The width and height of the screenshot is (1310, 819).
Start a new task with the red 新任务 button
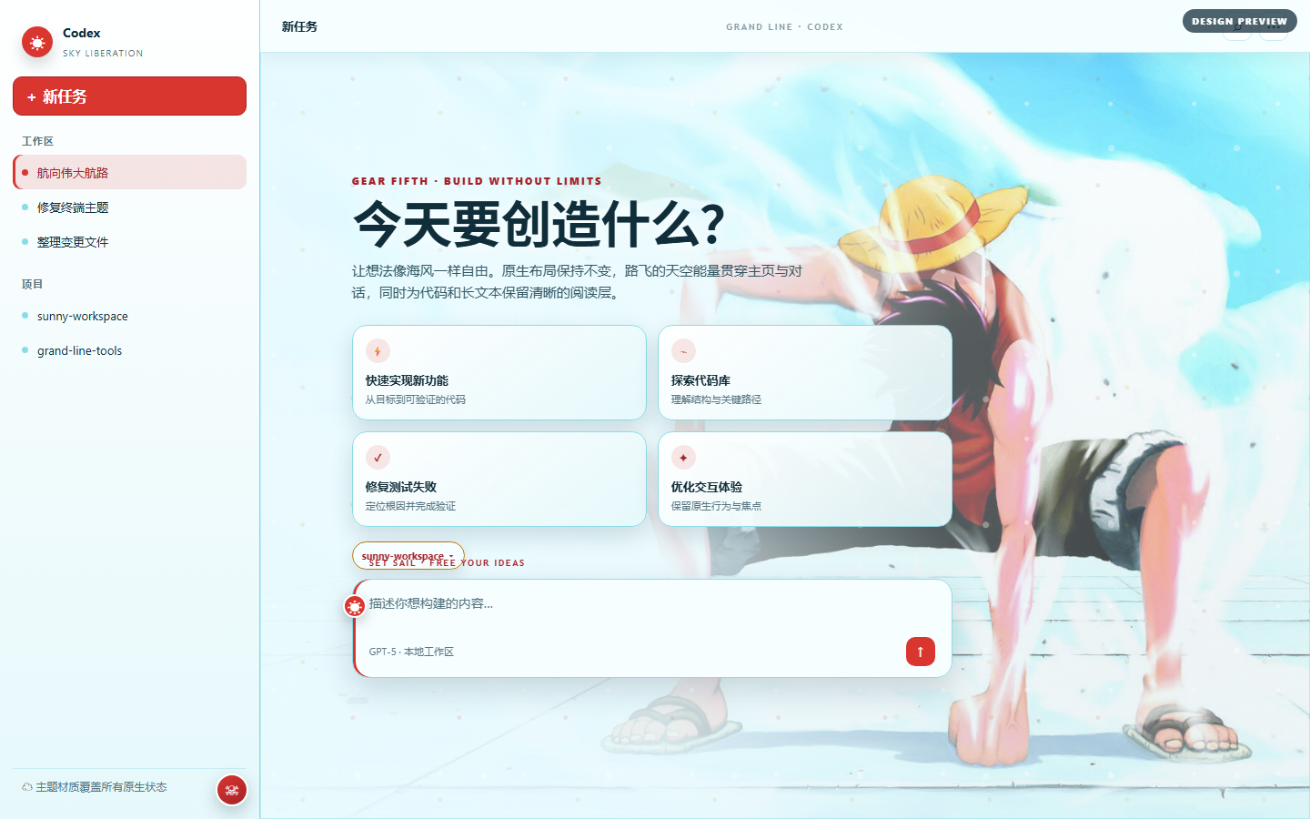point(129,96)
